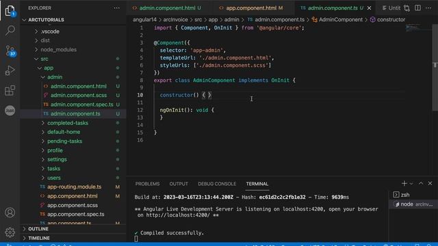Image resolution: width=438 pixels, height=246 pixels.
Task: Open the Extensions view
Action: 10,90
